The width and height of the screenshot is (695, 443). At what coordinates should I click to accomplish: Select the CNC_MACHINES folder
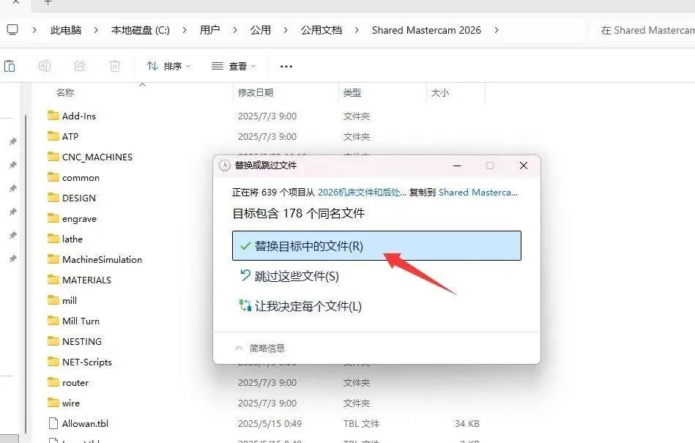coord(89,157)
